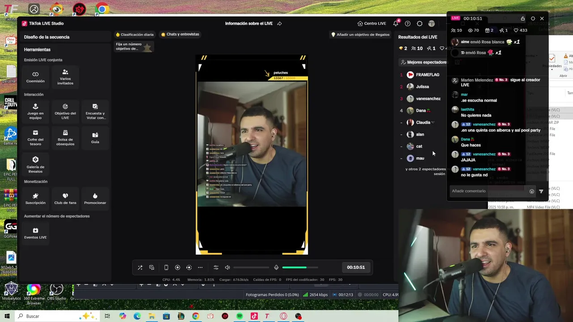The image size is (573, 322).
Task: Go to Centro LIVE
Action: tap(372, 24)
